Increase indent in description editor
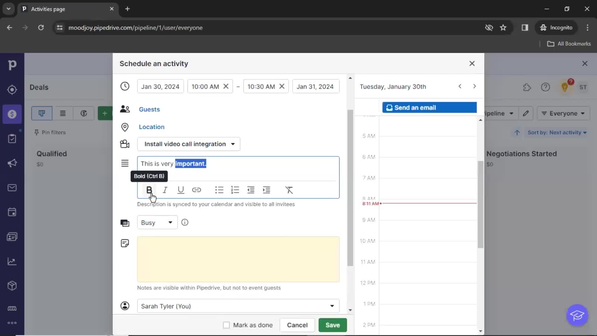Viewport: 597px width, 336px height. click(x=266, y=190)
